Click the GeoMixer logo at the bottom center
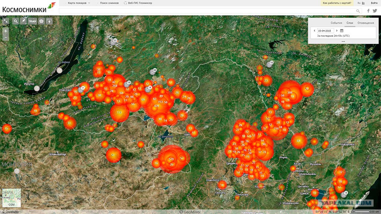The height and width of the screenshot is (214, 381). pos(190,212)
